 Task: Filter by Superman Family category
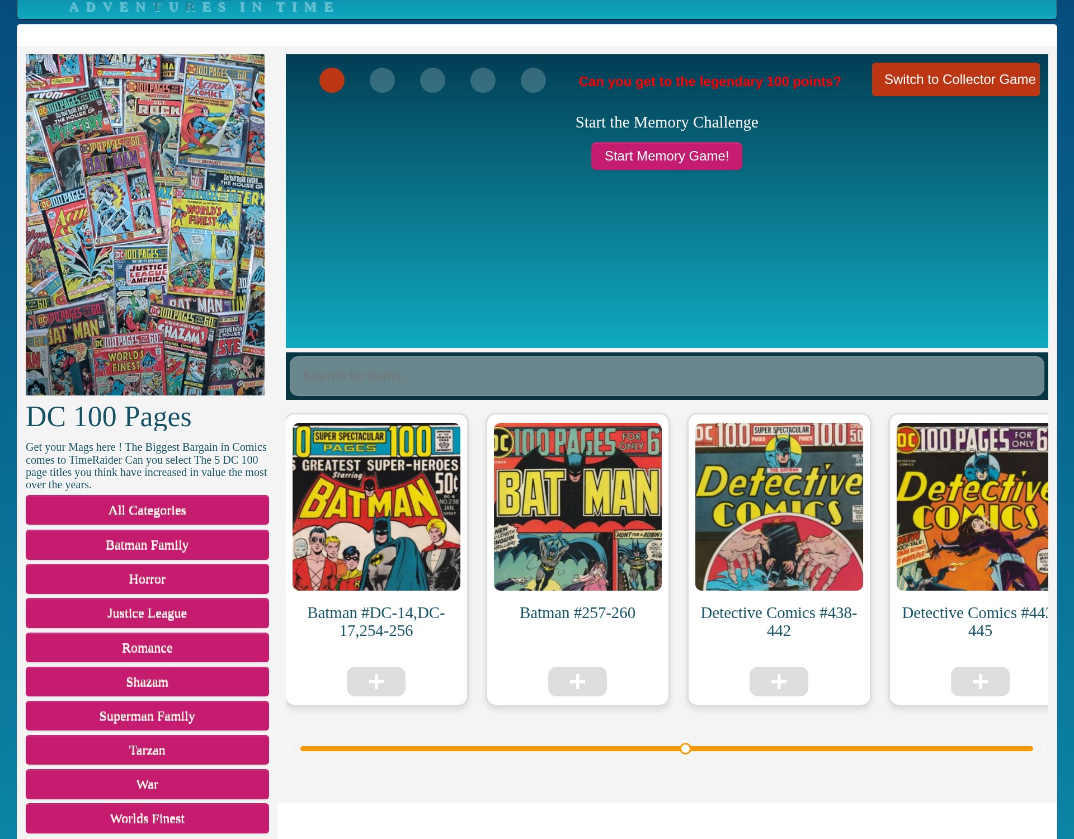point(147,716)
